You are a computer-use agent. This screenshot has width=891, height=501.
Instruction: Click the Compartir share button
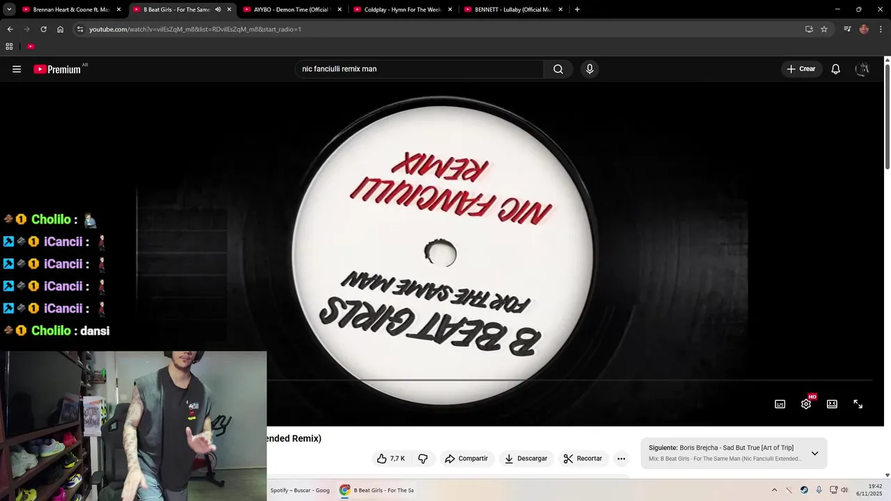[x=466, y=459]
